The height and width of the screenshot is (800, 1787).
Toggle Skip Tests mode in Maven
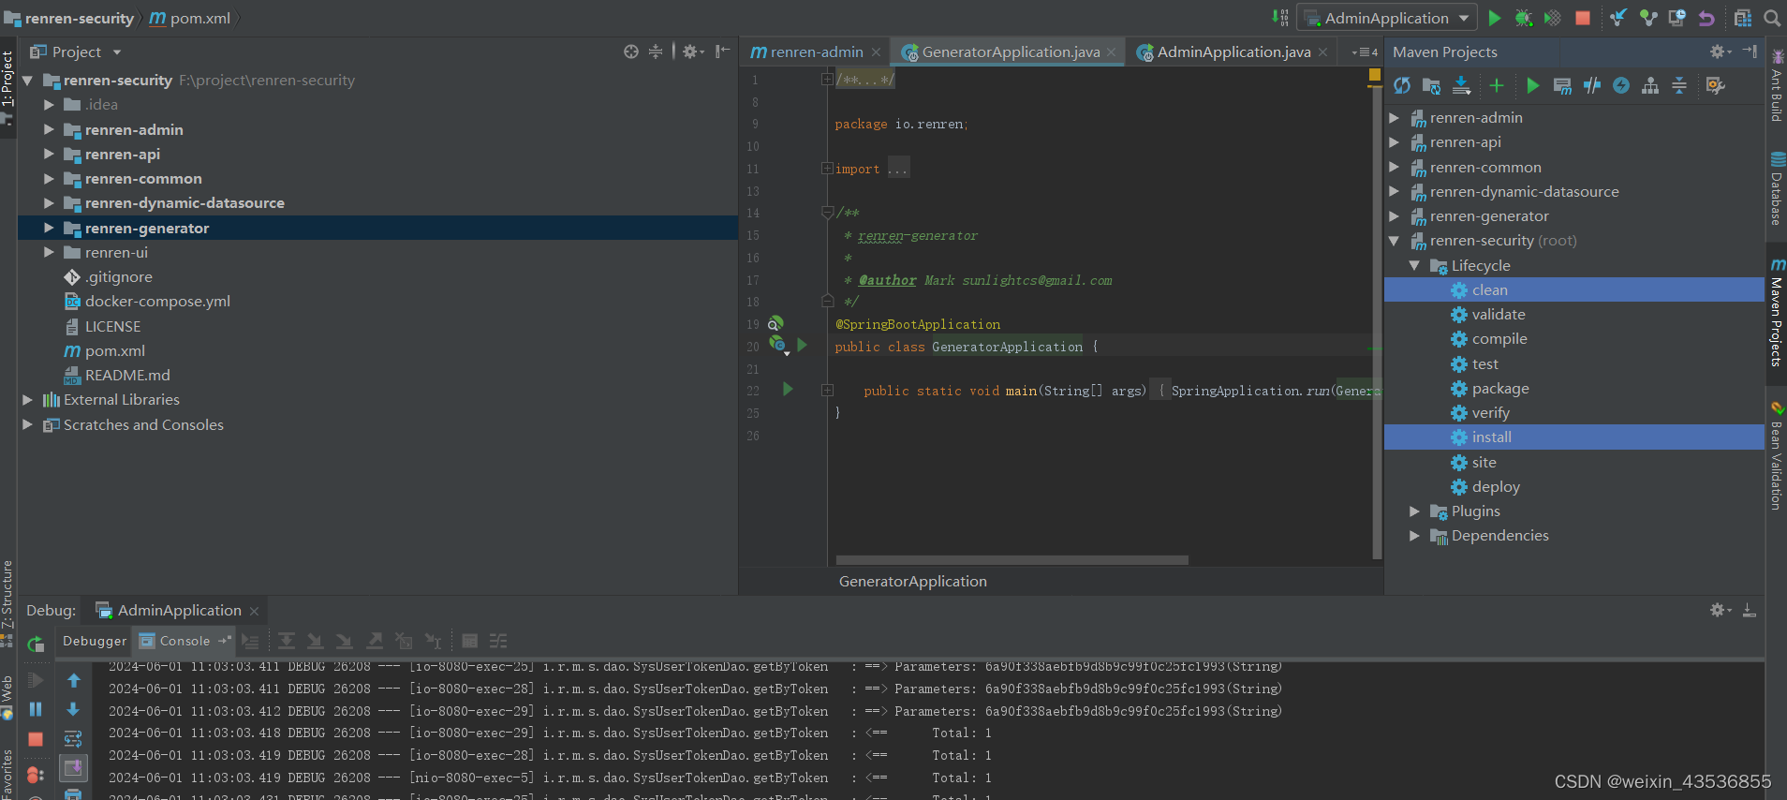[x=1621, y=86]
